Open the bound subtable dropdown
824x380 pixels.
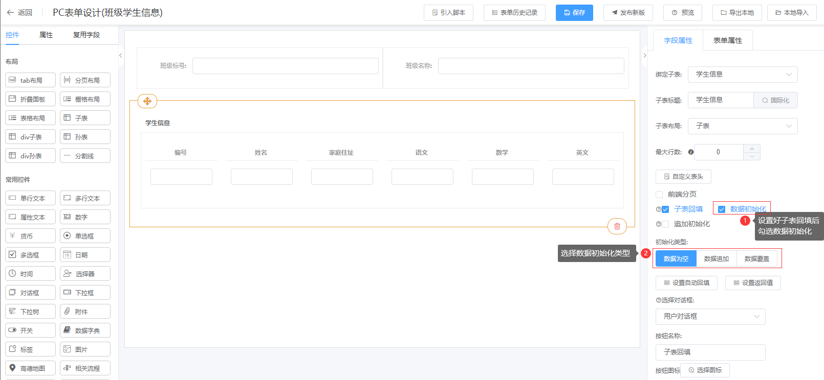[x=742, y=75]
